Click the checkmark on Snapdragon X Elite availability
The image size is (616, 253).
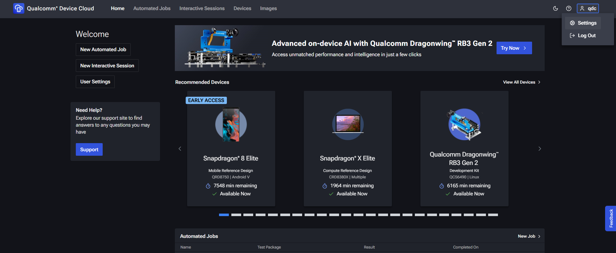coord(331,194)
